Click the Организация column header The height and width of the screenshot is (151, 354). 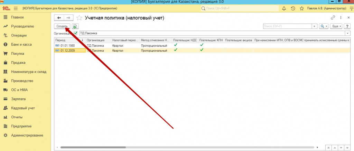coord(99,40)
